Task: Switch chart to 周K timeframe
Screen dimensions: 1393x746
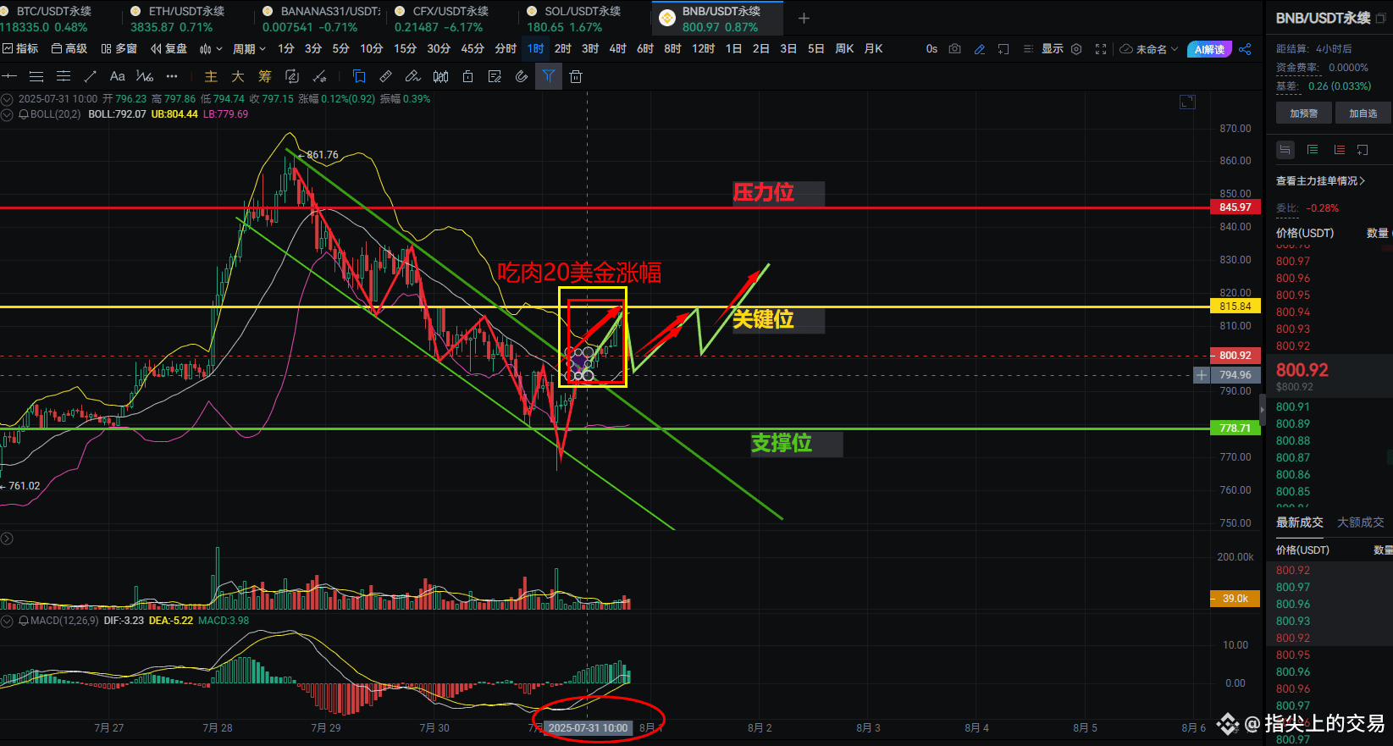Action: point(844,49)
